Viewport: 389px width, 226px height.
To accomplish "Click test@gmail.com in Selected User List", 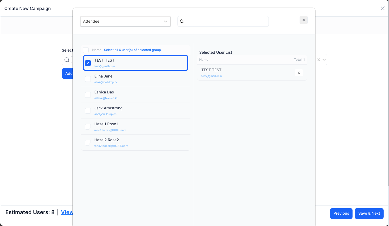I will point(212,76).
